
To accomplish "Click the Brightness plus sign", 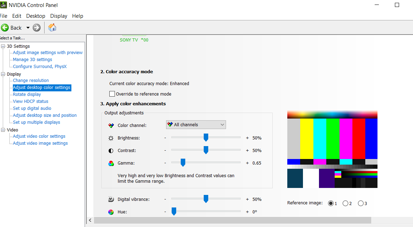I will coord(247,138).
